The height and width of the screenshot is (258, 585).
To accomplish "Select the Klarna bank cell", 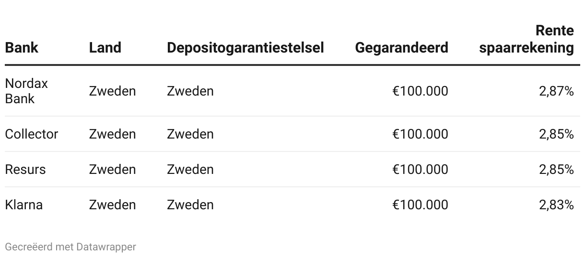I will click(x=24, y=205).
